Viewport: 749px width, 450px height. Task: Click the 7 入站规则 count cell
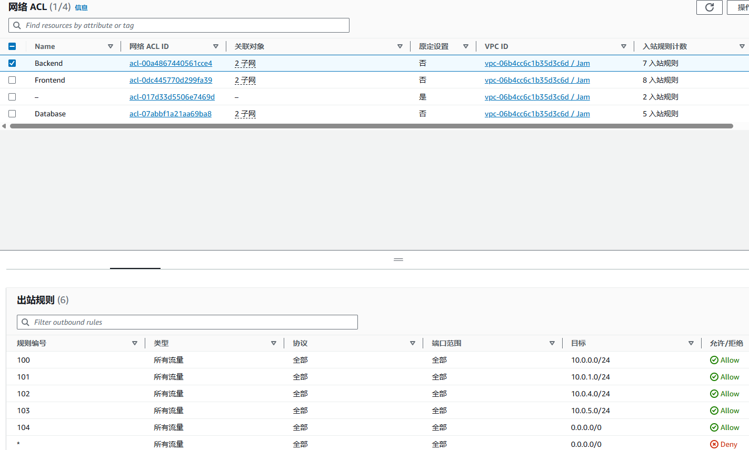pos(660,63)
